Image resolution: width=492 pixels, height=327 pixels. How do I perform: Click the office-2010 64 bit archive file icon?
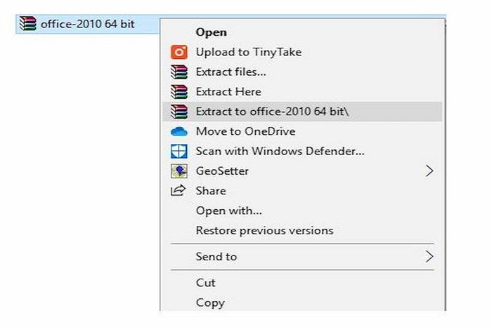pos(27,23)
